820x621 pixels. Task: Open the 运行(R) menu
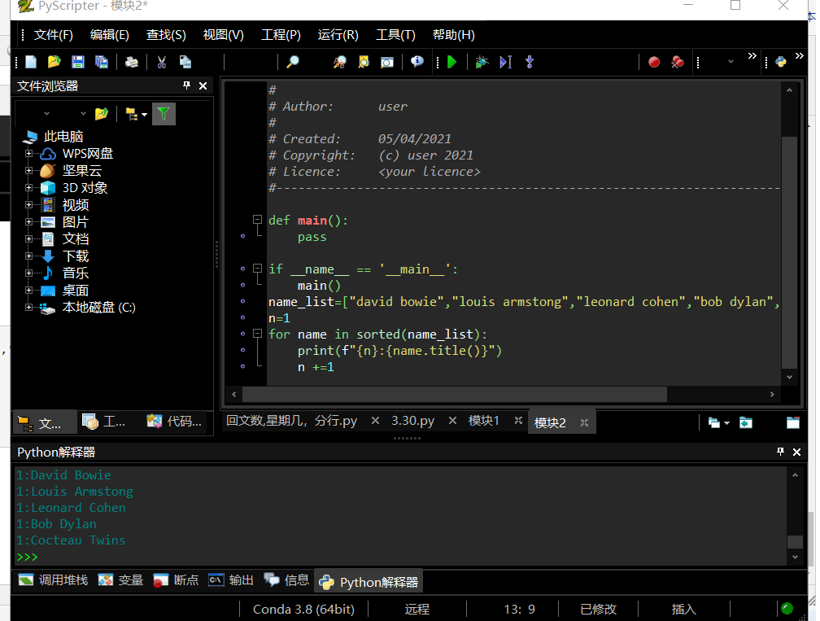[338, 35]
